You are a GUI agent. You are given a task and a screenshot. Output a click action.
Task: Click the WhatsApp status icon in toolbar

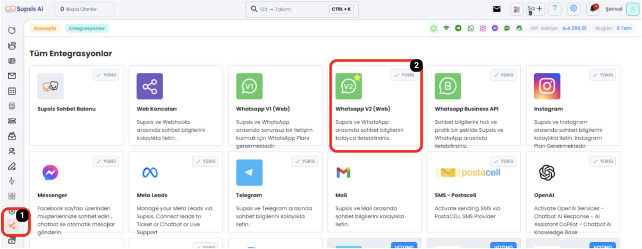coord(470,29)
